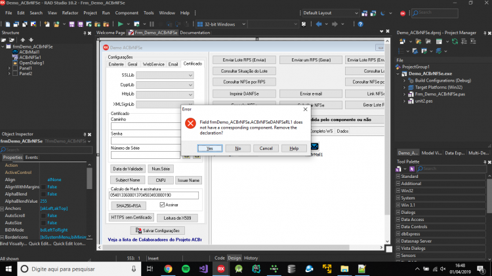Open Visual Studio from the taskbar
The width and height of the screenshot is (492, 276).
tap(203, 269)
